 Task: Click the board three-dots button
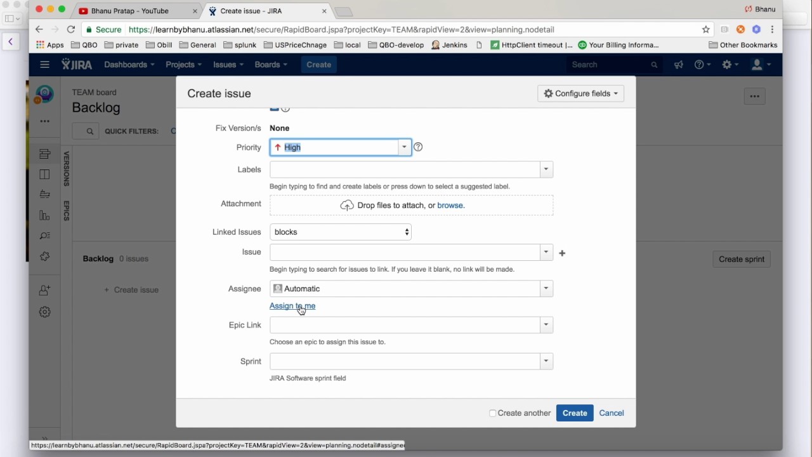tap(754, 96)
